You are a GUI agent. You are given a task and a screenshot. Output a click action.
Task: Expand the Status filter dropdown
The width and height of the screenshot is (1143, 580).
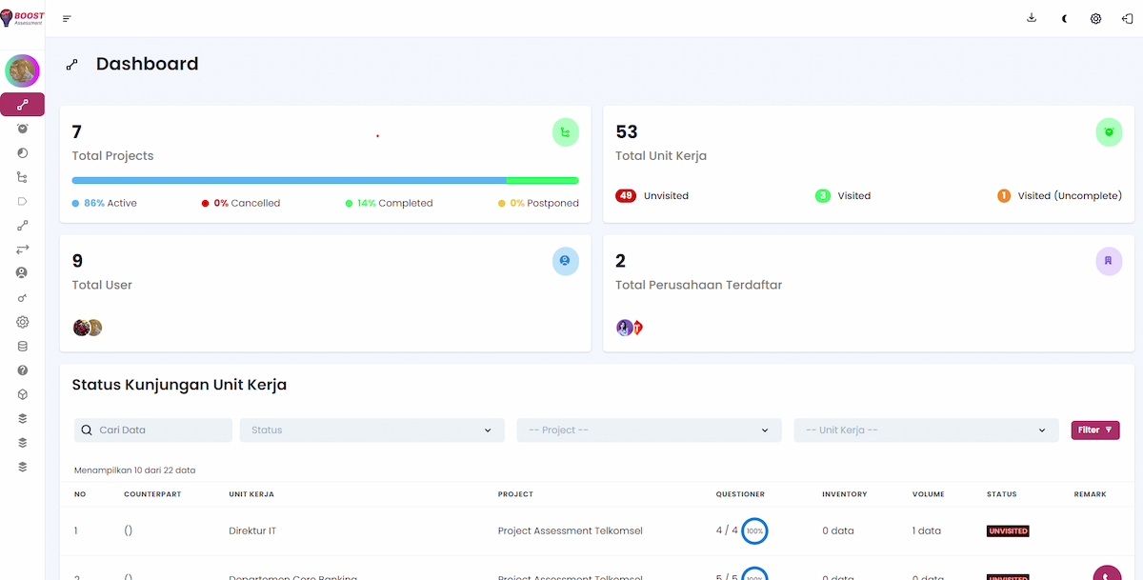pyautogui.click(x=371, y=430)
